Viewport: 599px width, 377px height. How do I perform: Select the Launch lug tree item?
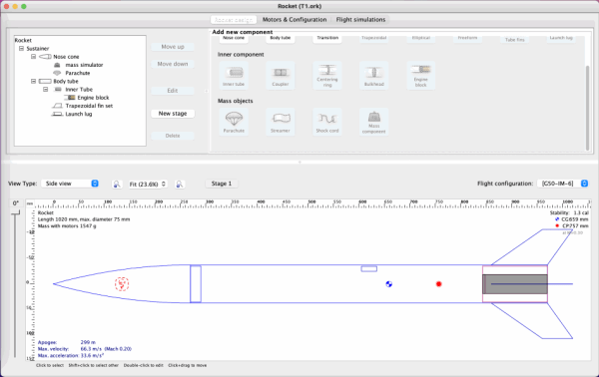tap(79, 114)
